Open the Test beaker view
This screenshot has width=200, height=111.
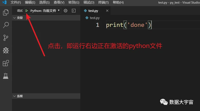[x=6, y=76]
